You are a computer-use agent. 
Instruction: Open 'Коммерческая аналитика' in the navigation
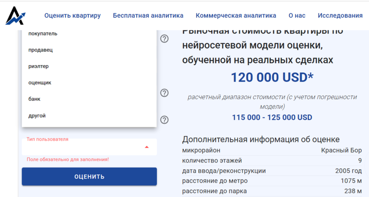[236, 16]
